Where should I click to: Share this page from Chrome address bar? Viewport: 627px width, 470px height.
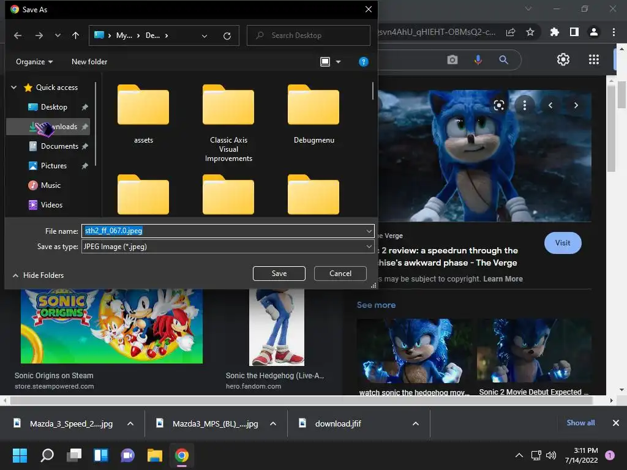pos(511,32)
